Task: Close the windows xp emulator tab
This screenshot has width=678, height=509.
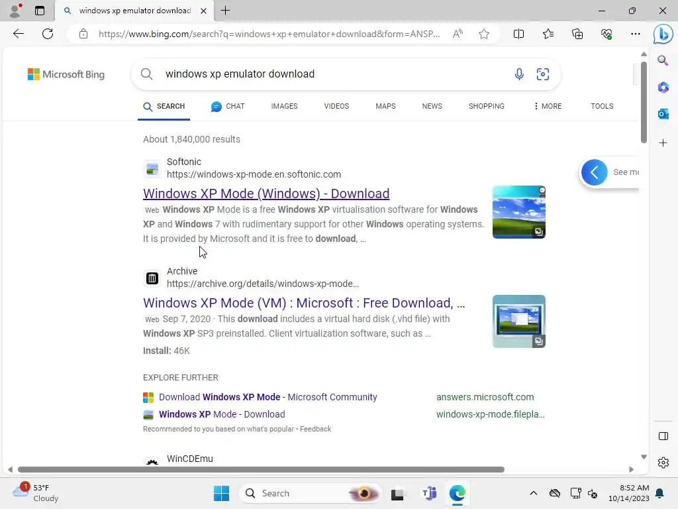Action: 203,11
